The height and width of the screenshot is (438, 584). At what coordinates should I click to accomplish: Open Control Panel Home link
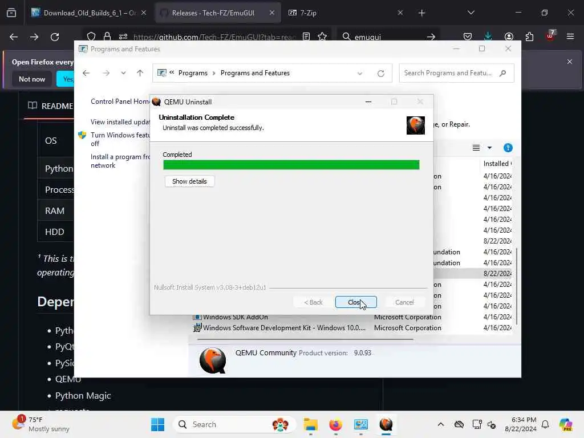tap(120, 102)
